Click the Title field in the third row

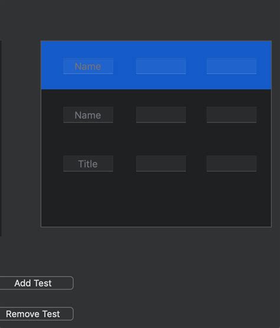[88, 164]
